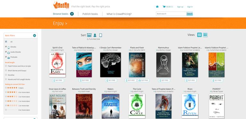Get Tales of Rabia Al-Adawiyya ebook free

(x=85, y=80)
